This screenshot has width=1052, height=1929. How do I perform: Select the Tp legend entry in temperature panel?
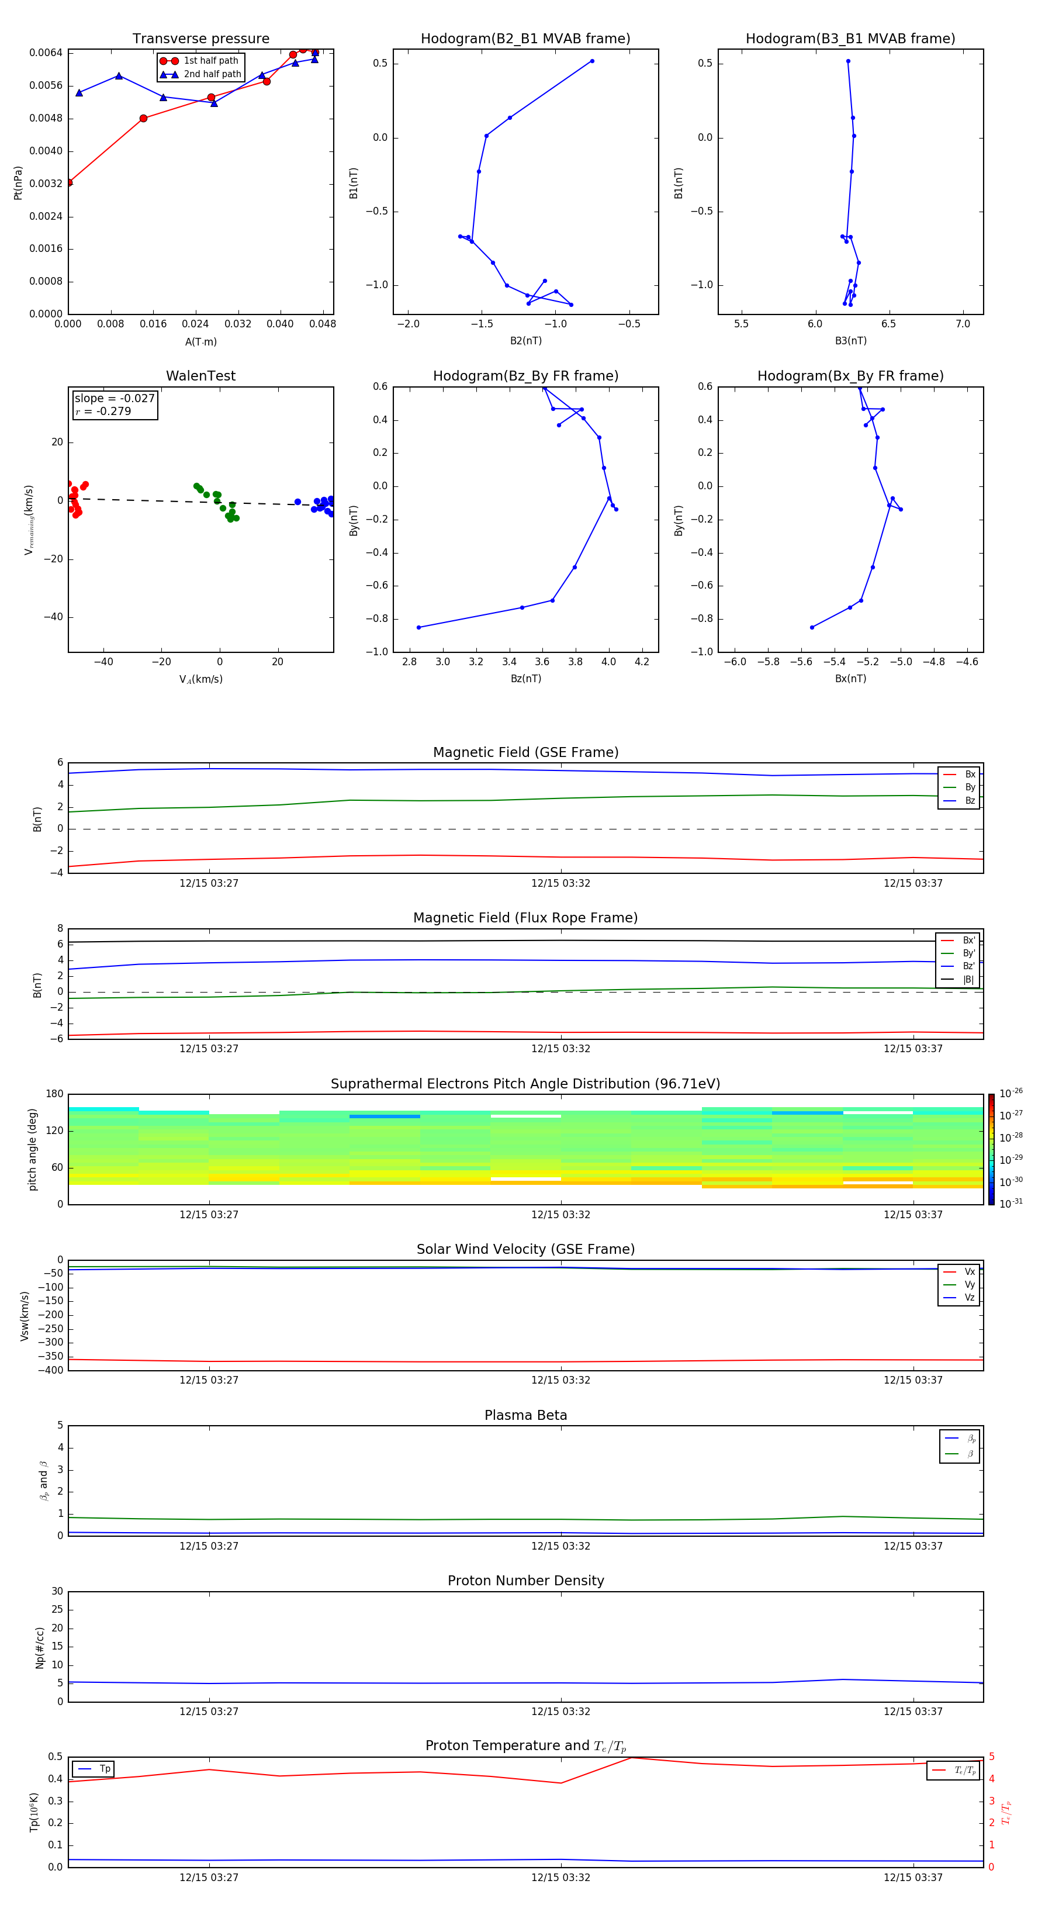[94, 1769]
